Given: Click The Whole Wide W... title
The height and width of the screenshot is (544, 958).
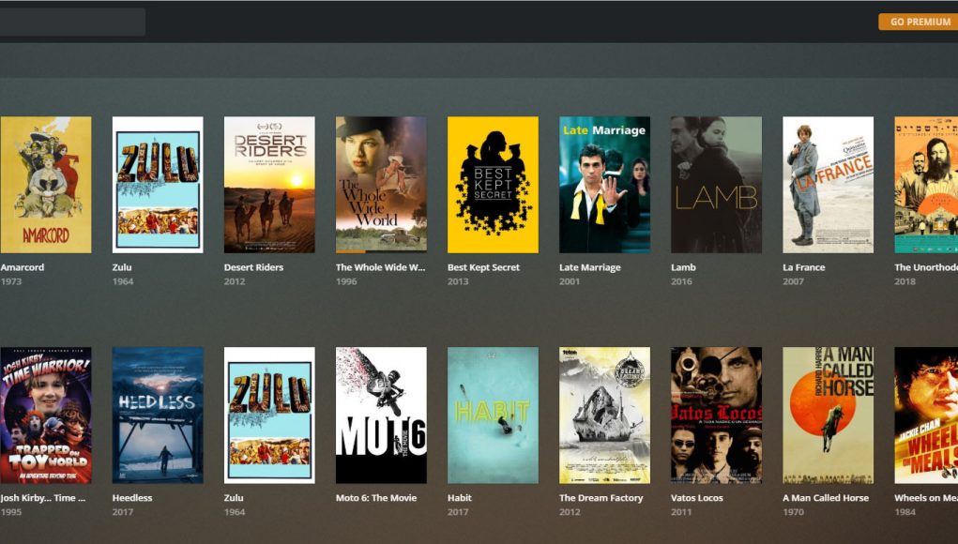Looking at the screenshot, I should point(381,266).
